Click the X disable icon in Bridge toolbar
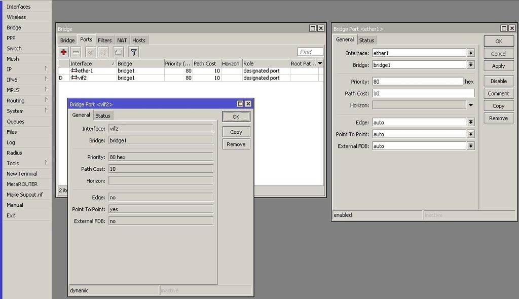The height and width of the screenshot is (299, 519). pyautogui.click(x=103, y=52)
